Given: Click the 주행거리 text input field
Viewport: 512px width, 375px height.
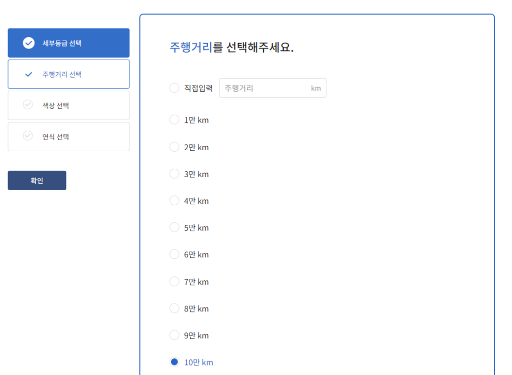Looking at the screenshot, I should [265, 88].
